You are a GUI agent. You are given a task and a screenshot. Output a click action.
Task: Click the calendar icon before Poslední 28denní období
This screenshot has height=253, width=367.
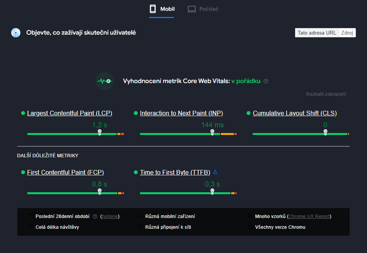click(31, 216)
